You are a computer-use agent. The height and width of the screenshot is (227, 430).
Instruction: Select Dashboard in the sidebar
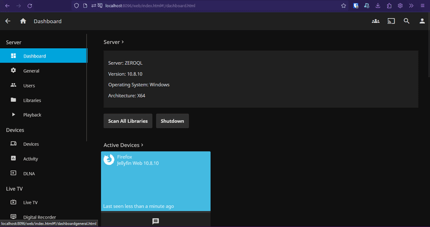click(x=34, y=56)
